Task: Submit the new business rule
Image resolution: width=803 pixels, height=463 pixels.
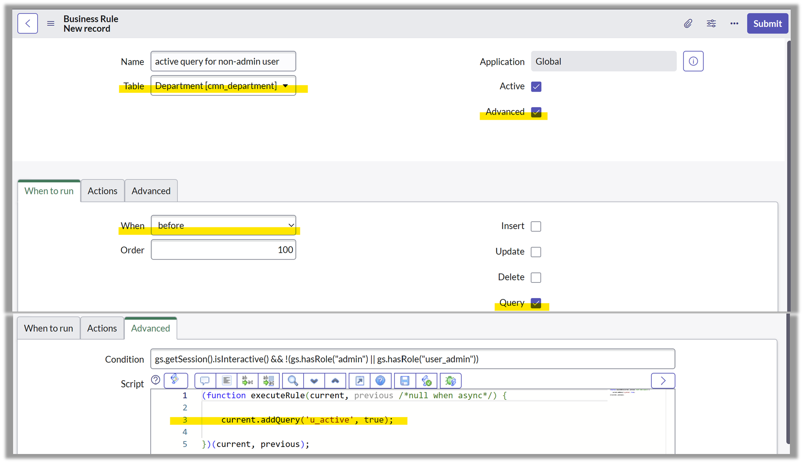Action: tap(767, 24)
